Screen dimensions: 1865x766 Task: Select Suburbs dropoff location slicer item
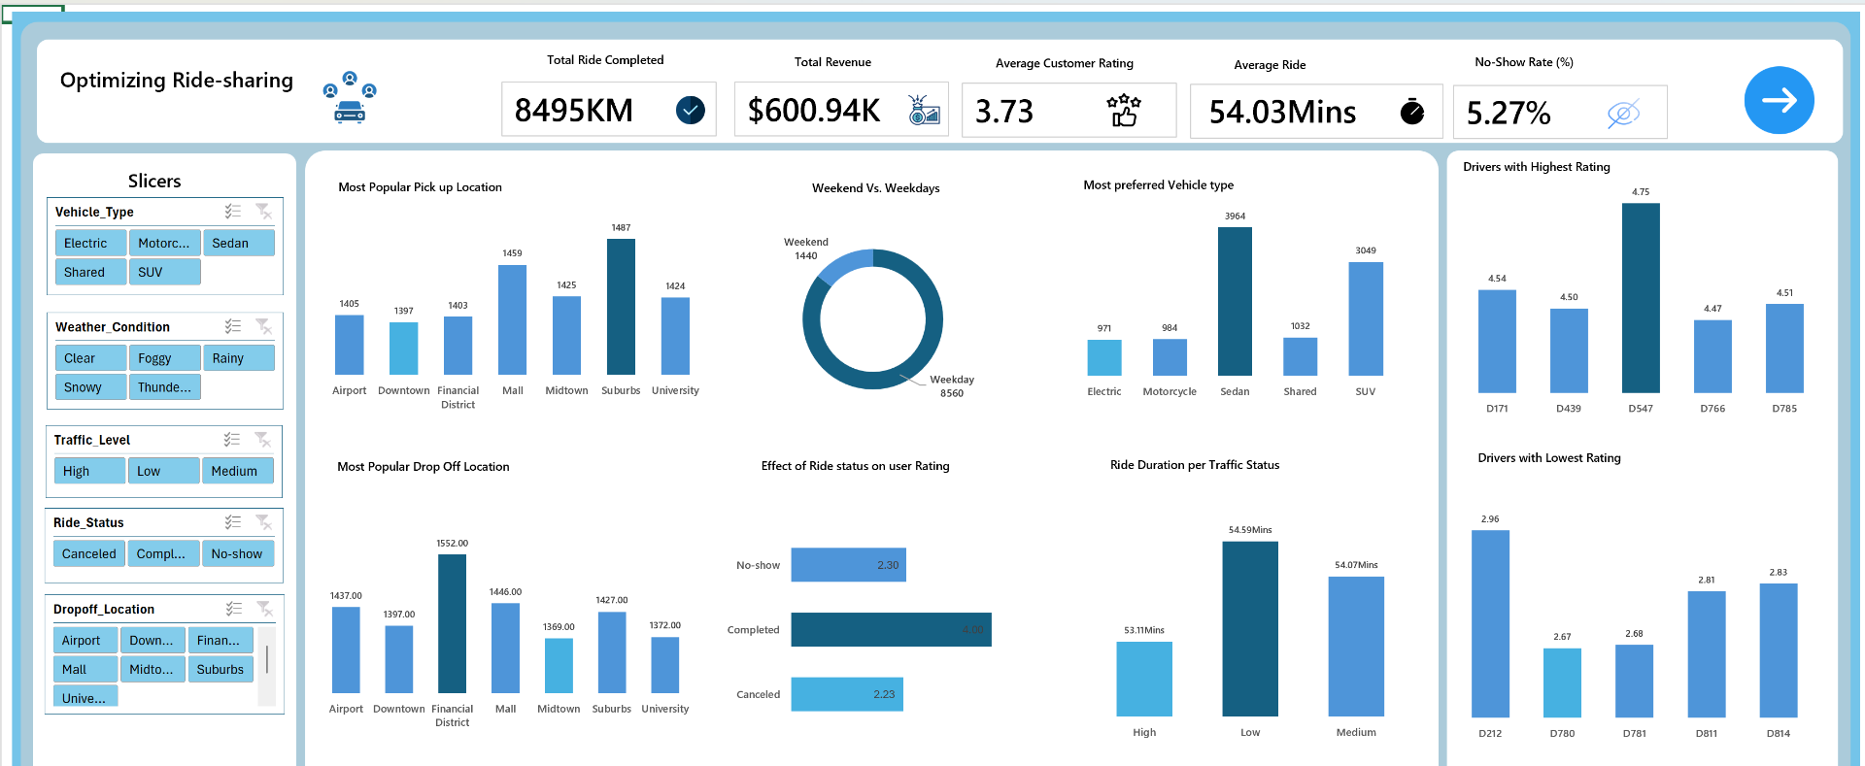pos(220,669)
